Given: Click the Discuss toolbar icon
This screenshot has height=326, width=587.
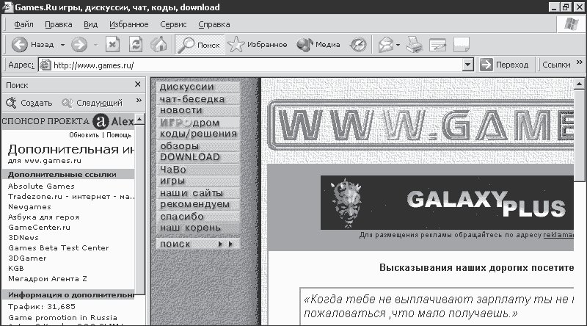Looking at the screenshot, I should 462,45.
